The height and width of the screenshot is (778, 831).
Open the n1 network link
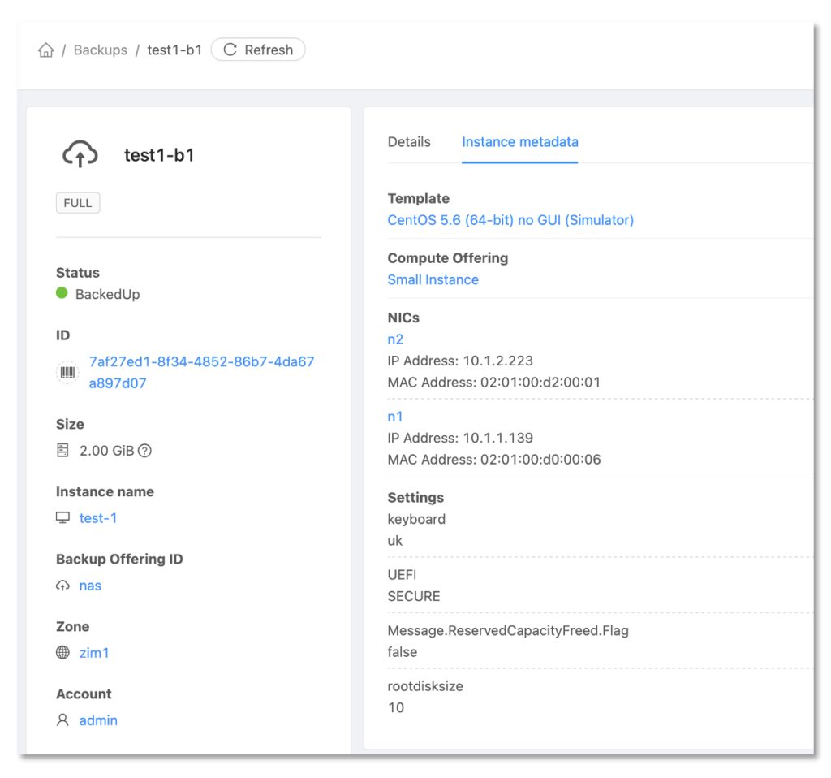395,417
